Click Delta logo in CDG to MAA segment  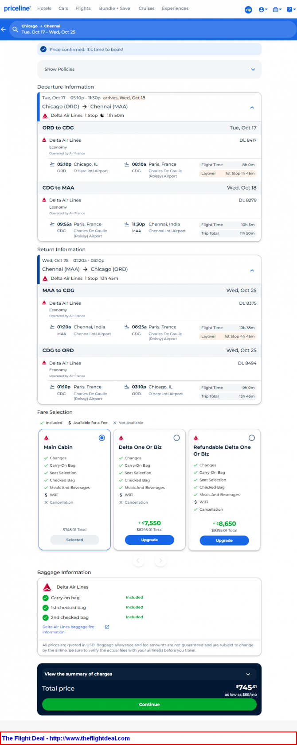[44, 200]
